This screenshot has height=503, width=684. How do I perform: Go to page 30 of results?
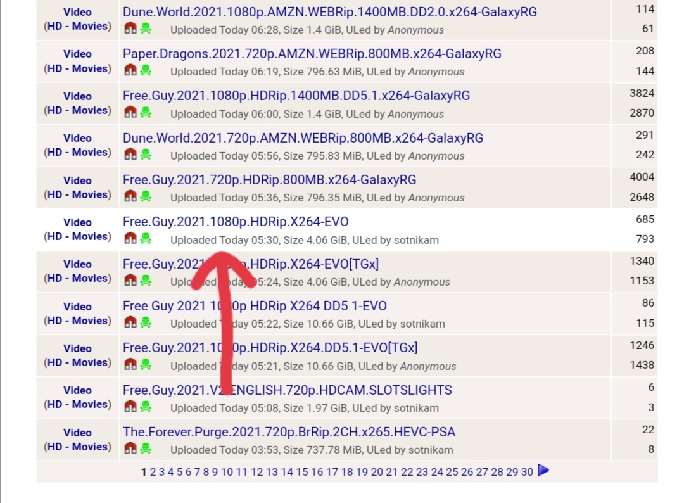527,472
